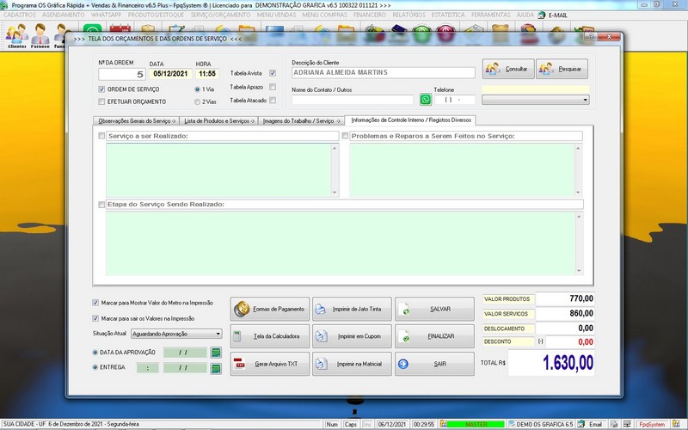This screenshot has width=688, height=430.
Task: Click DEMO OS GRAFICA 6.5 status bar entry
Action: point(541,424)
